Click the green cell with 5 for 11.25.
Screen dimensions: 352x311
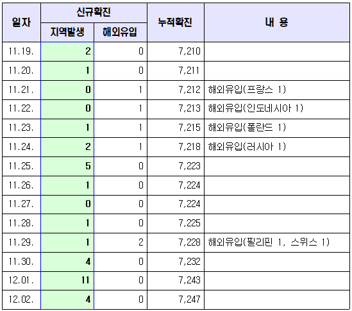[67, 166]
